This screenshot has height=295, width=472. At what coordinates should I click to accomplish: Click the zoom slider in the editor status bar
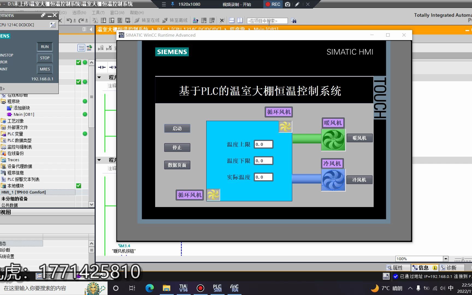463,259
